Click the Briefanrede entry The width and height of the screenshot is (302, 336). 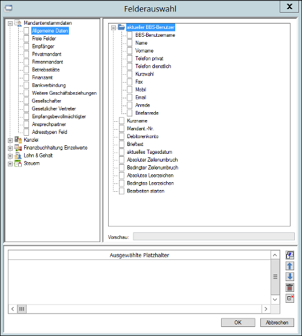pos(147,113)
